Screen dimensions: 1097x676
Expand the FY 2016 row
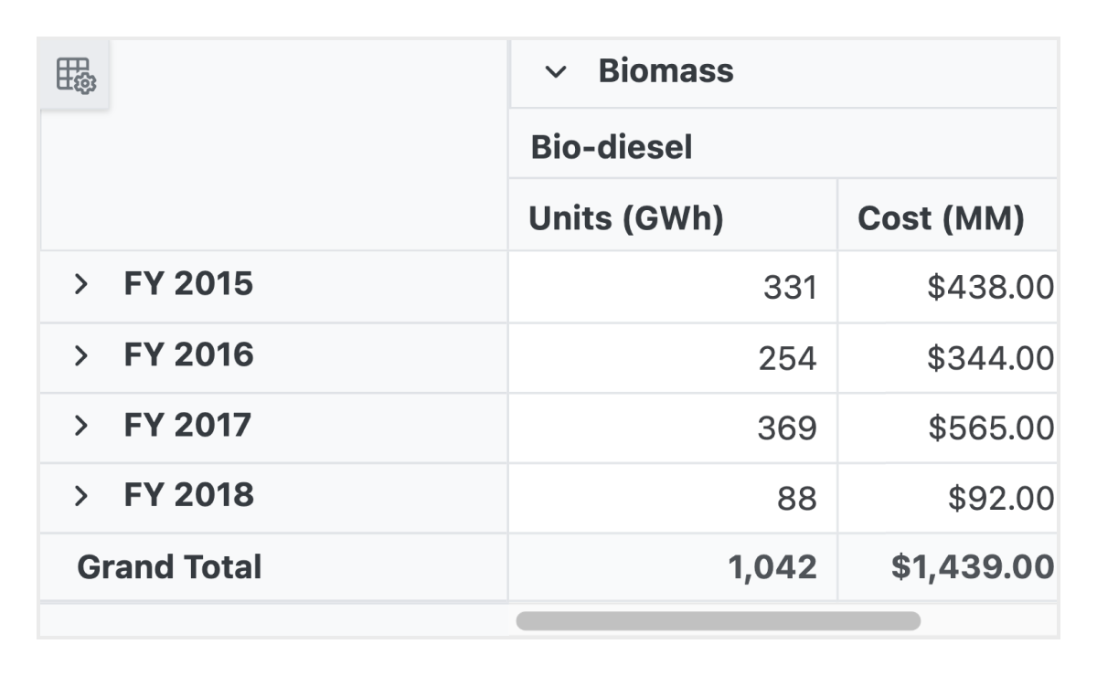pos(81,355)
